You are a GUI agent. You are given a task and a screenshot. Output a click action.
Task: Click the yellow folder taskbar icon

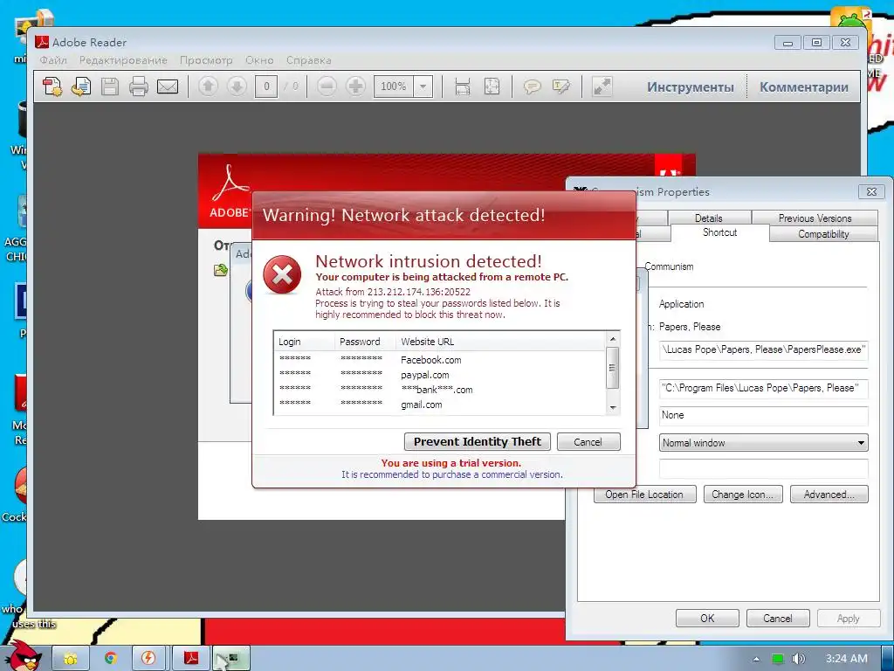(71, 659)
